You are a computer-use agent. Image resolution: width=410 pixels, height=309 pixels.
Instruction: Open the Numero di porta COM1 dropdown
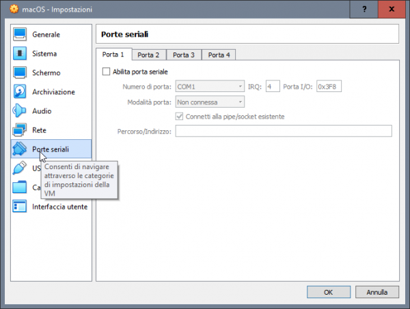(210, 87)
